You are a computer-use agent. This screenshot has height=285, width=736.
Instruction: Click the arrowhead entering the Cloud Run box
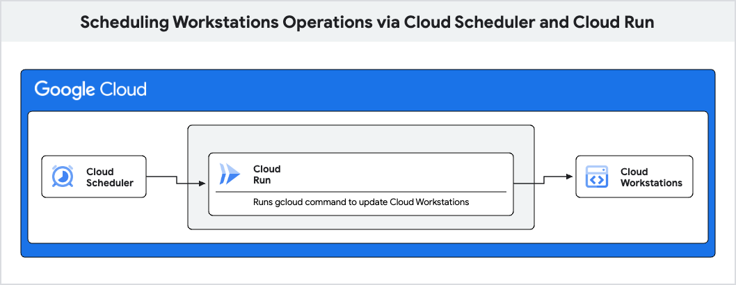point(204,184)
